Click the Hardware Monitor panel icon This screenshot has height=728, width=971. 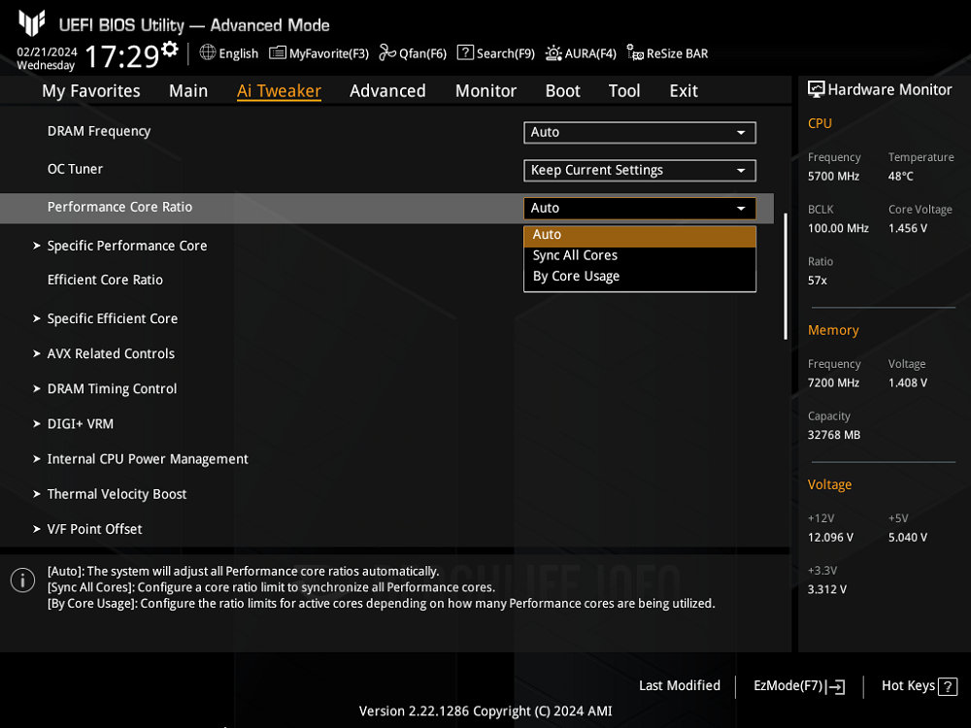point(816,89)
